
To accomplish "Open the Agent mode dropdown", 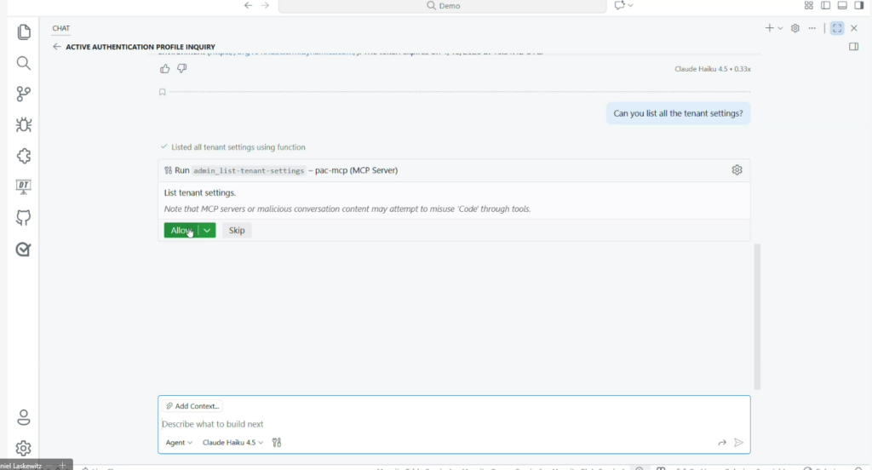I will click(179, 443).
